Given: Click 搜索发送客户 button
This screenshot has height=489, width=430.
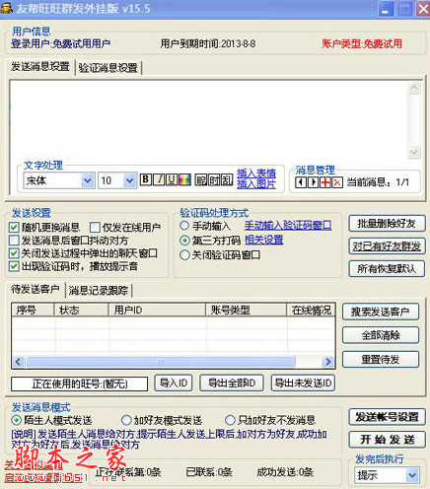Looking at the screenshot, I should click(x=381, y=312).
